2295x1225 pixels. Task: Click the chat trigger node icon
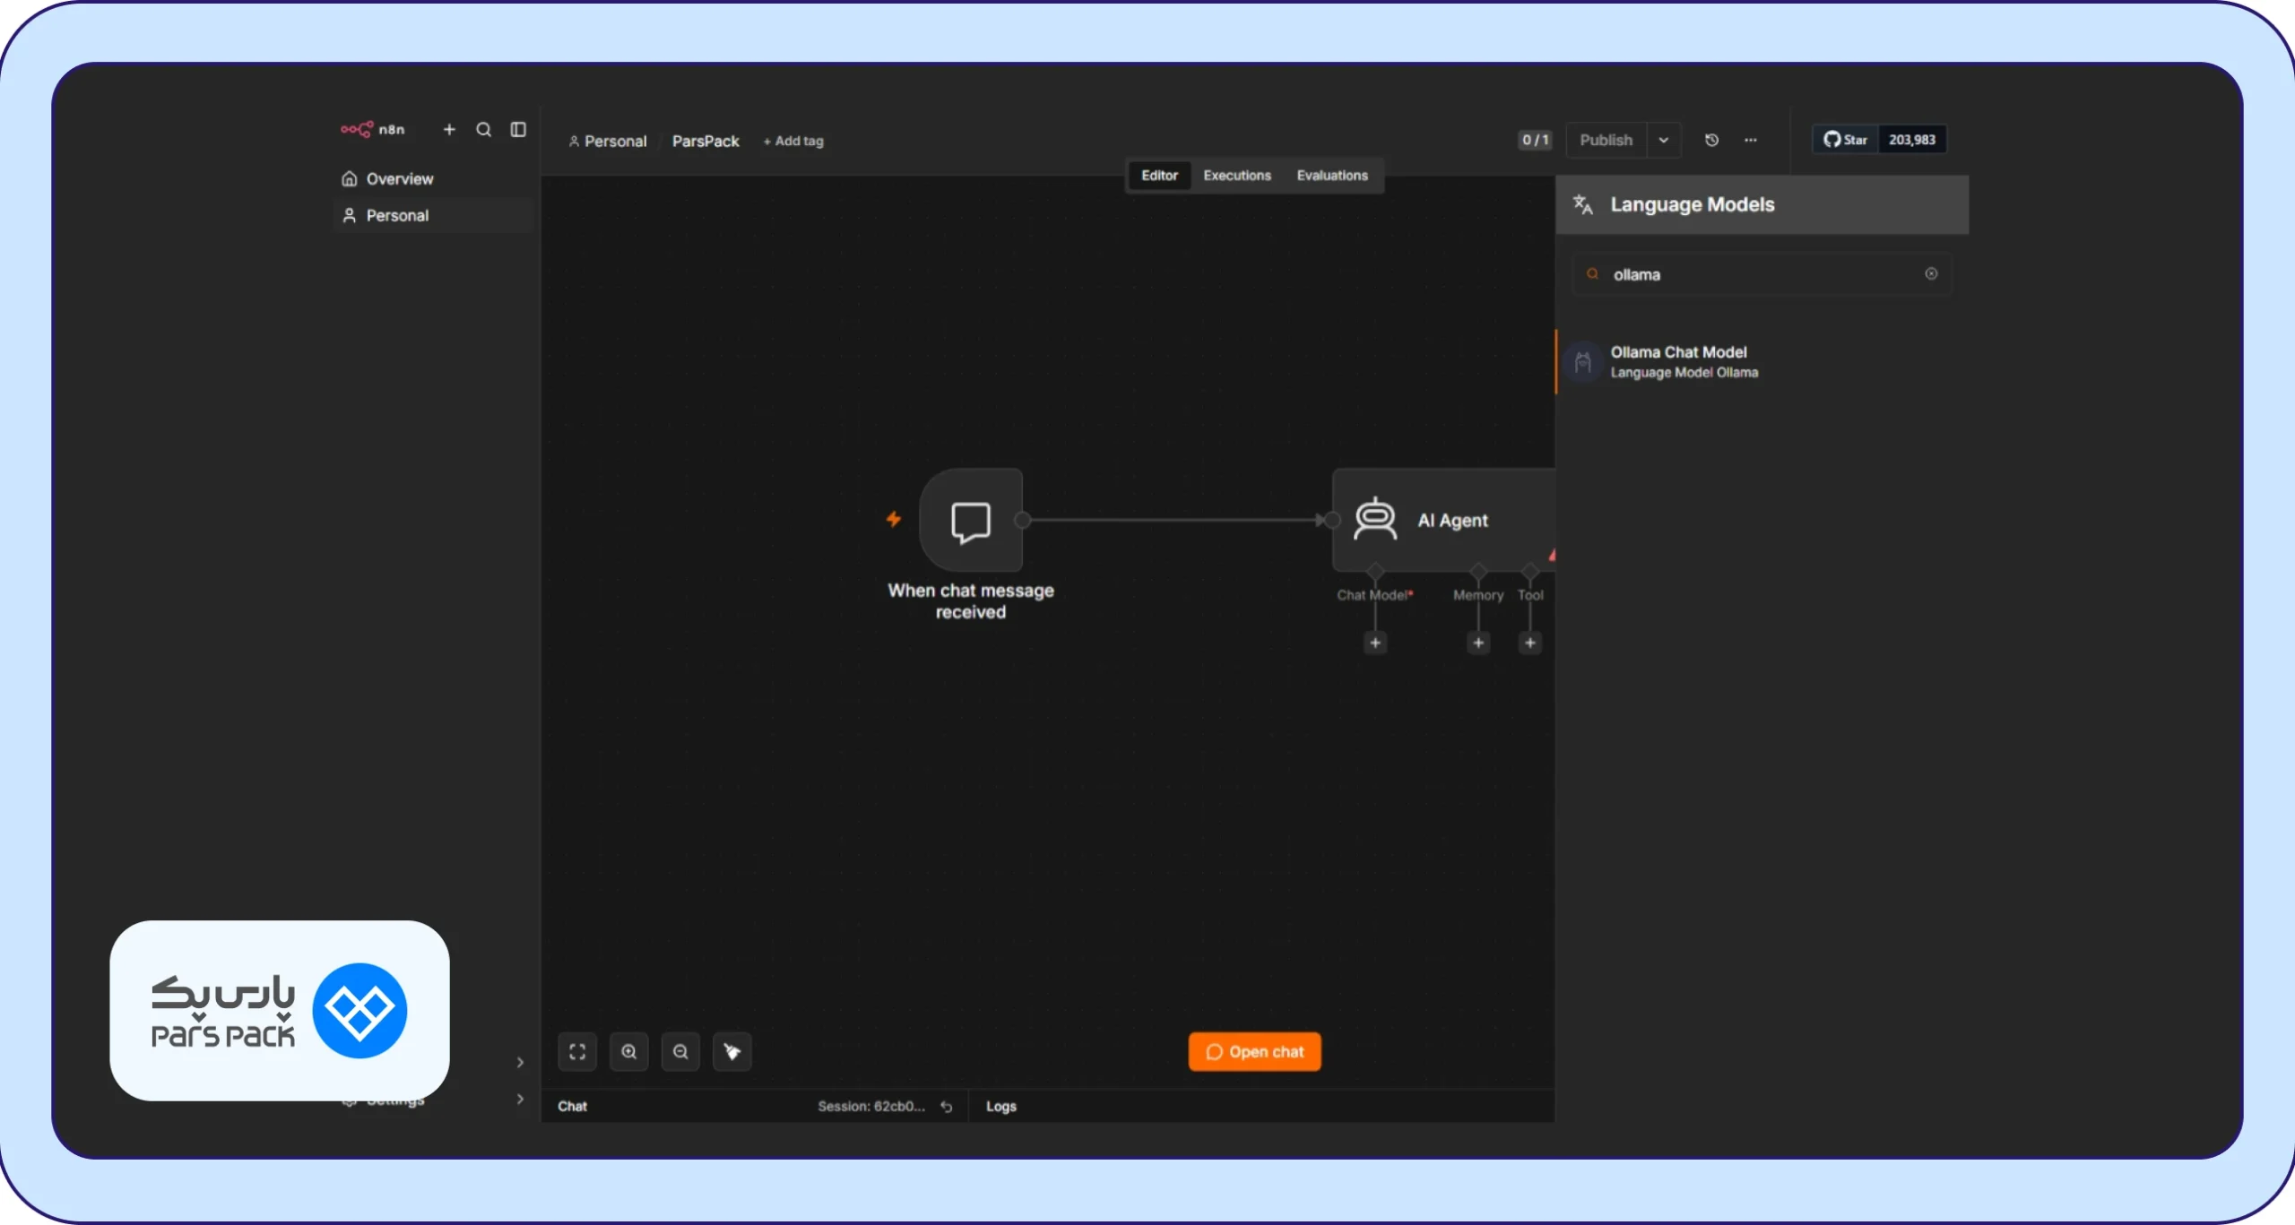(x=971, y=521)
